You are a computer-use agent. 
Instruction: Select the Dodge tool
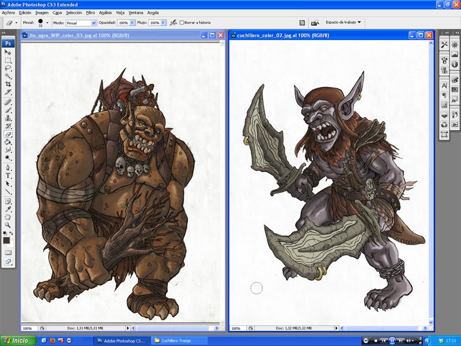tap(8, 158)
